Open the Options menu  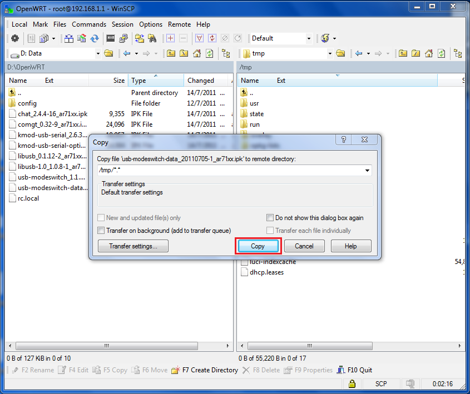click(x=151, y=24)
